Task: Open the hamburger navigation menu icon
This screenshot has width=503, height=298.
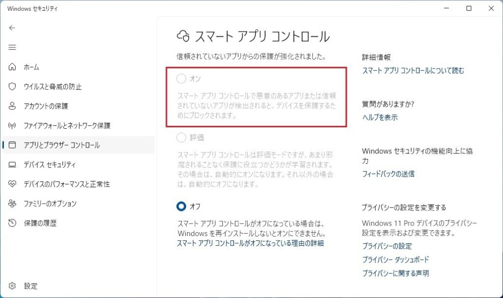Action: tap(12, 48)
